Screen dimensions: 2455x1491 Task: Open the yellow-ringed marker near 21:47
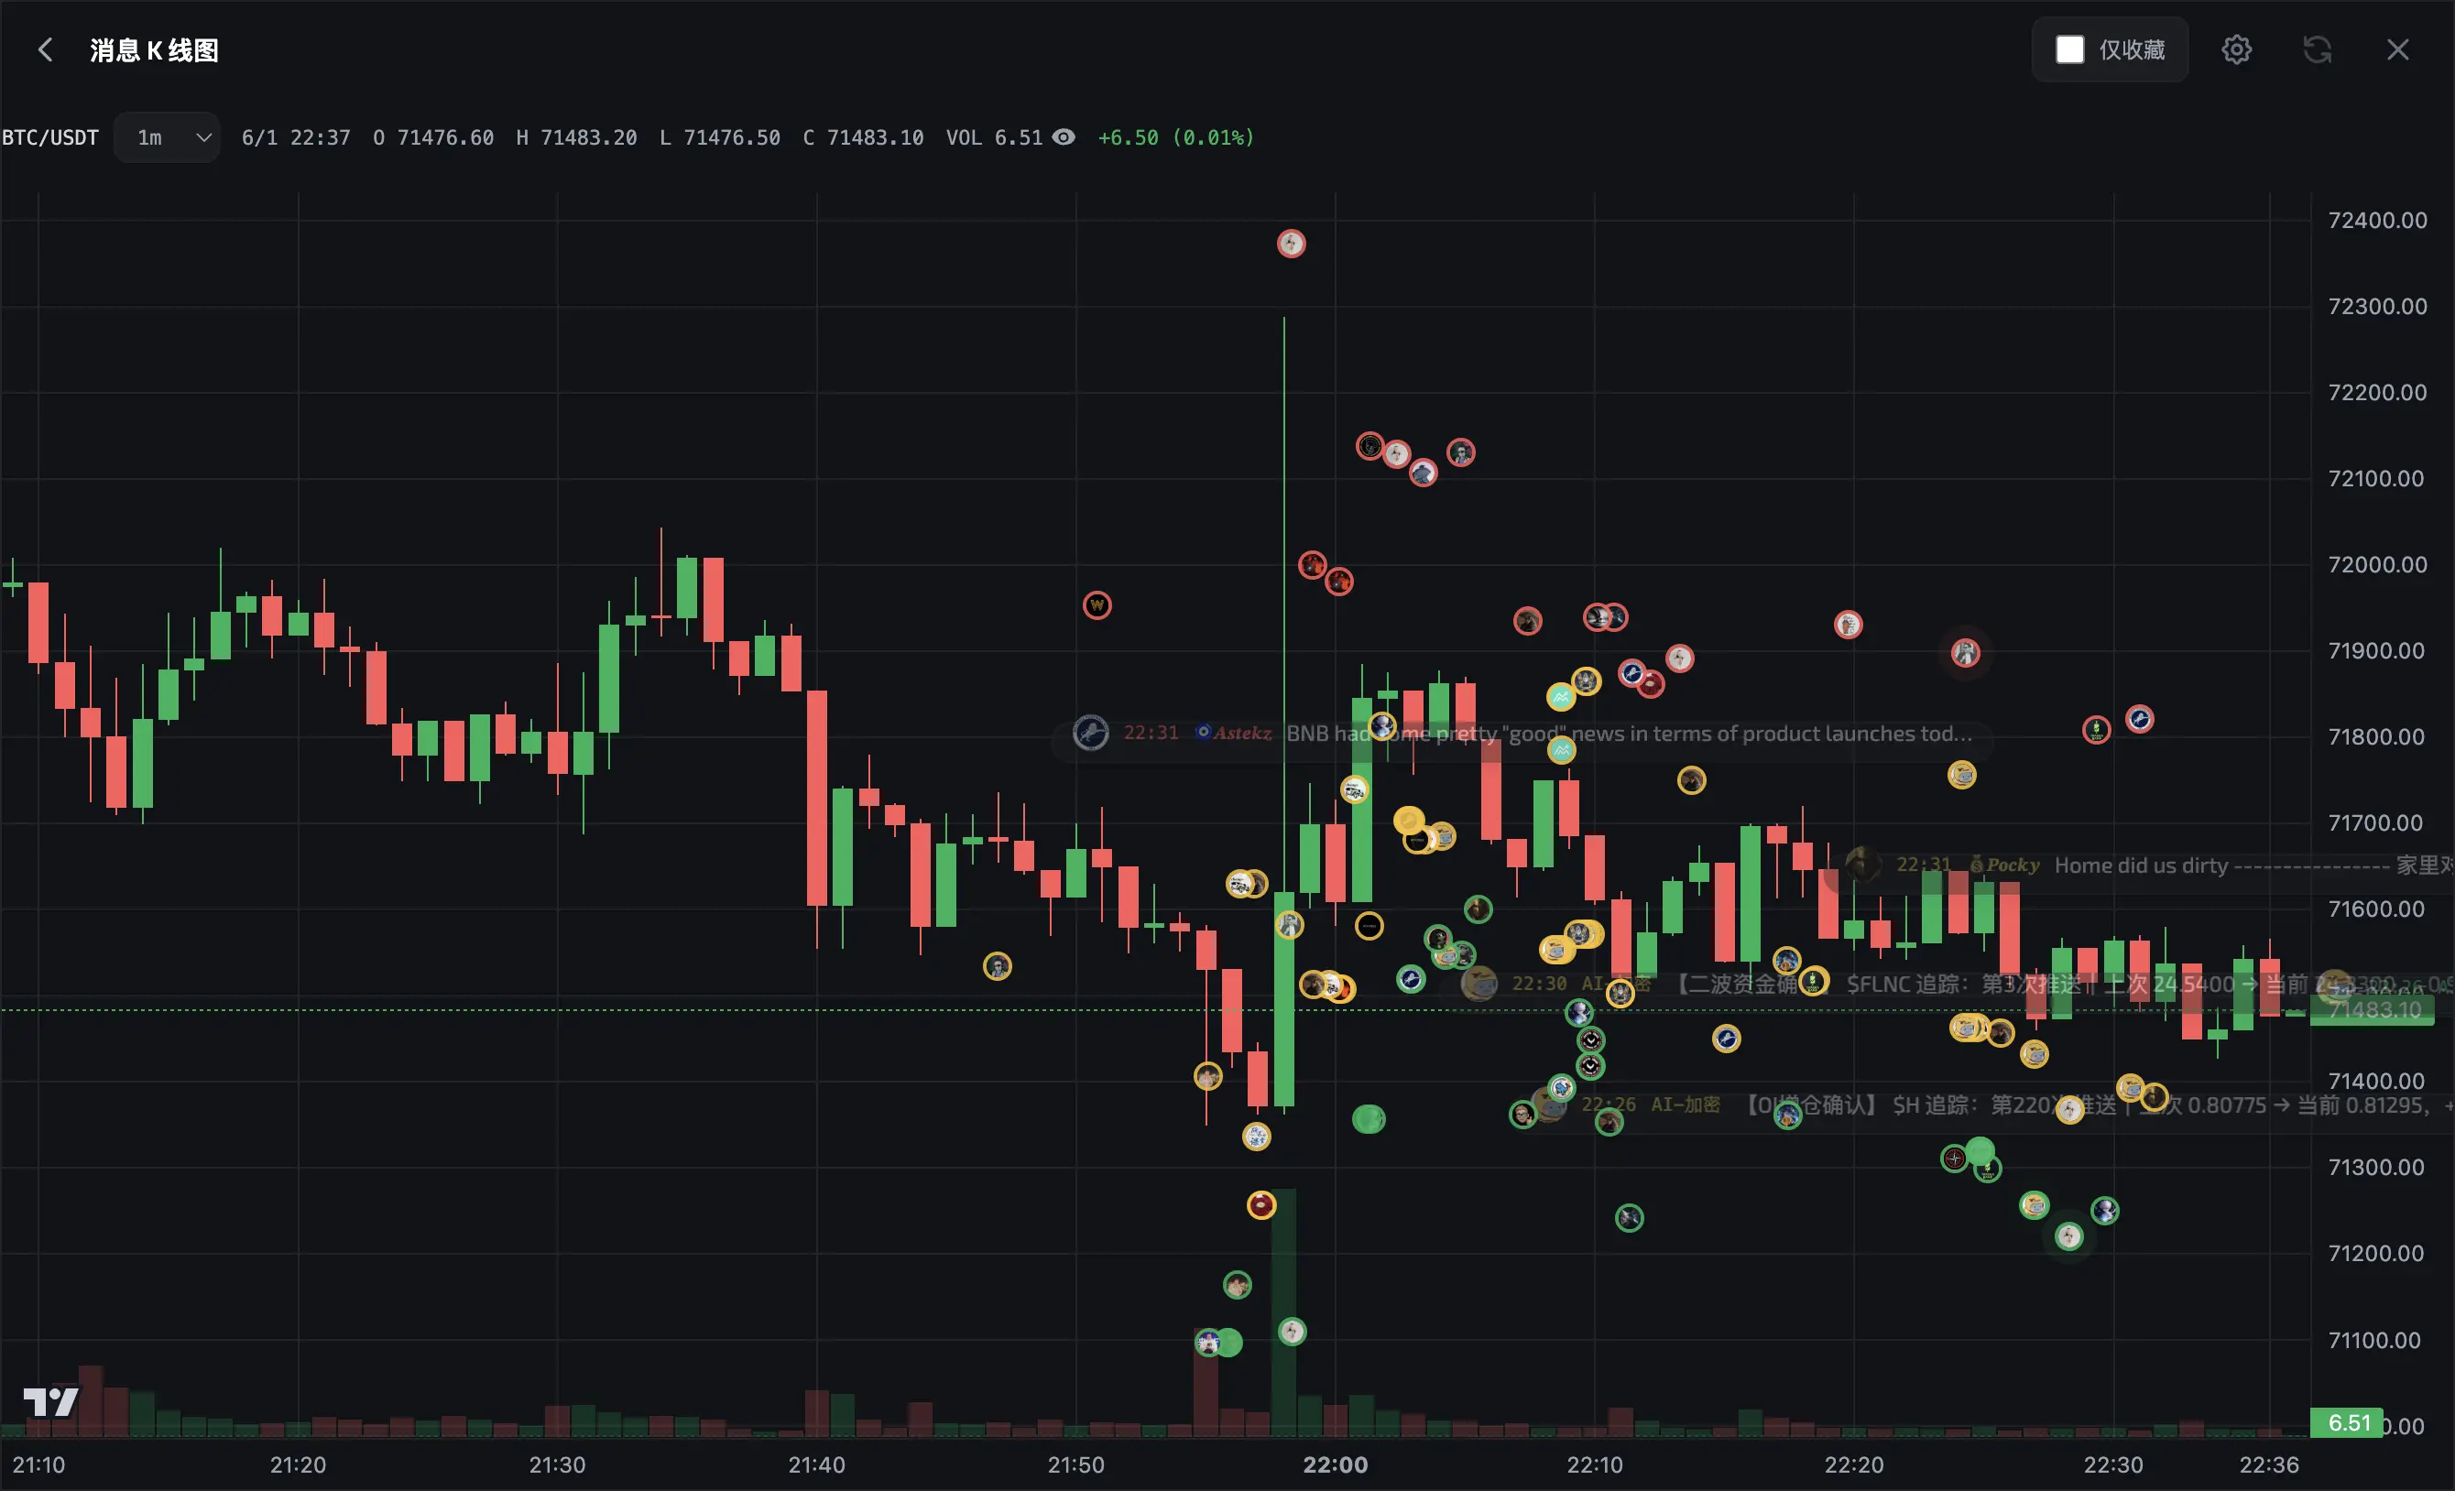[998, 966]
